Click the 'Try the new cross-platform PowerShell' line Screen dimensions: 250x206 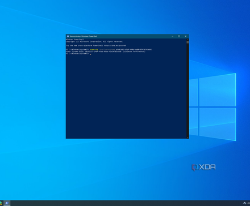point(96,45)
